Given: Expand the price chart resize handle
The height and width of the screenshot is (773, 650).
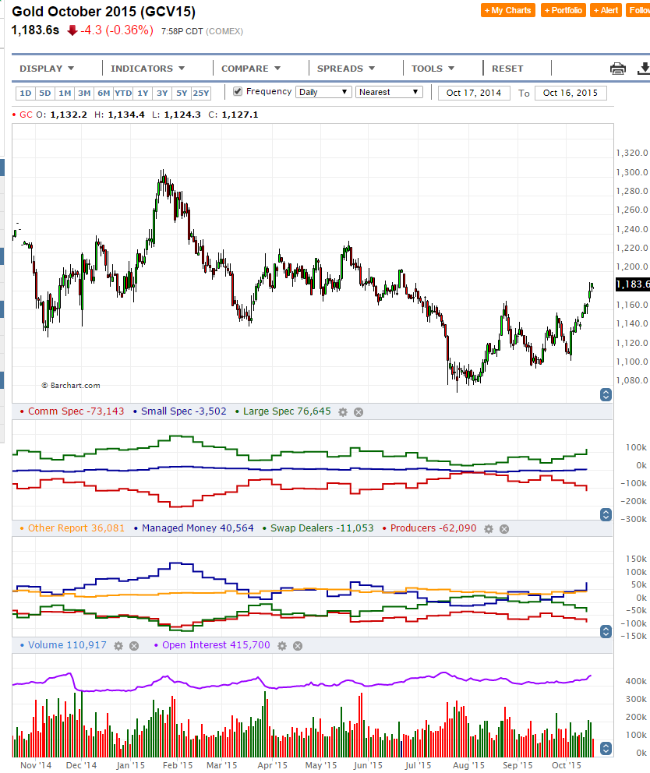Looking at the screenshot, I should [x=606, y=395].
